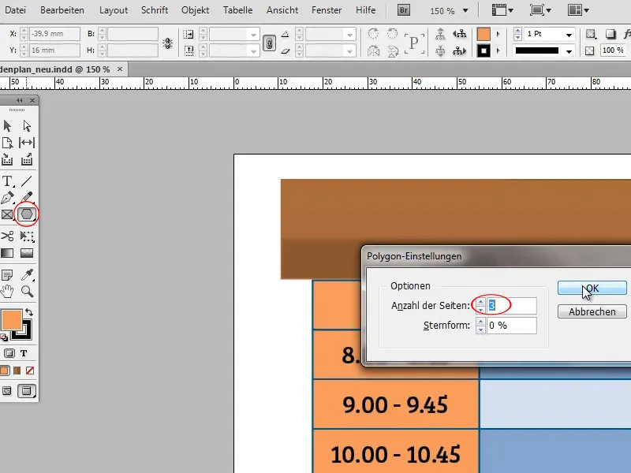Open the Schrift menu
Screen dimensions: 631x473
tap(155, 10)
